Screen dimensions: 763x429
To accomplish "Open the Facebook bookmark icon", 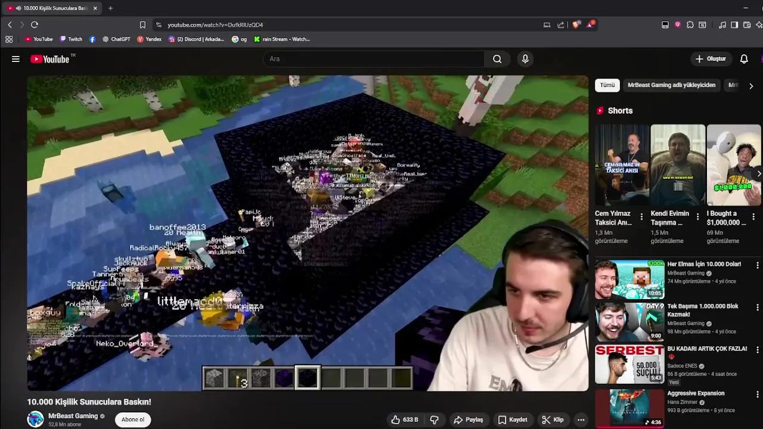I will (92, 39).
